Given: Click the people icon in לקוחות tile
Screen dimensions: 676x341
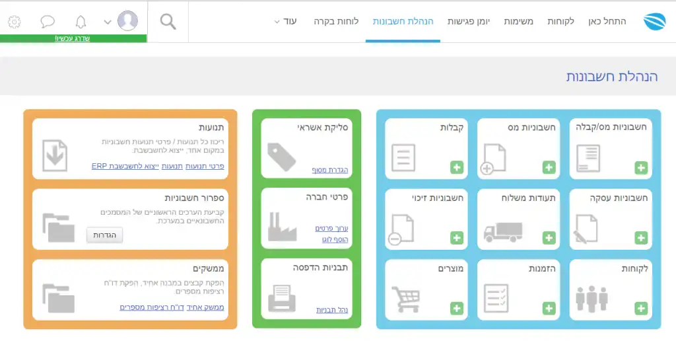Looking at the screenshot, I should [591, 299].
